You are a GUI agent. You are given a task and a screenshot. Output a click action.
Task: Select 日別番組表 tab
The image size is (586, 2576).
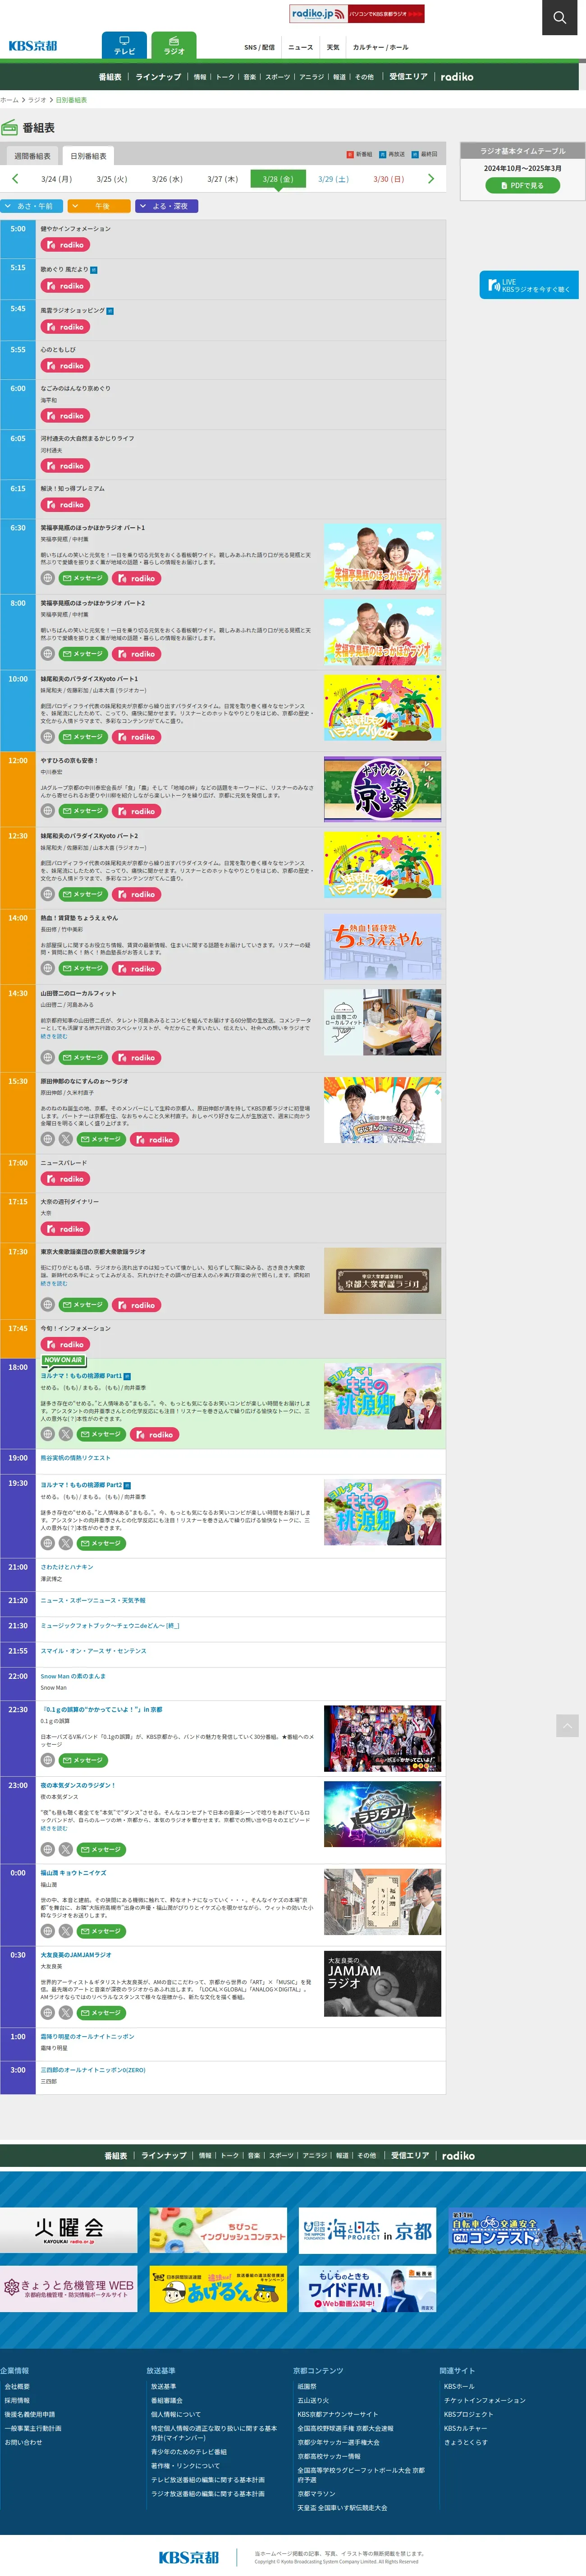88,156
